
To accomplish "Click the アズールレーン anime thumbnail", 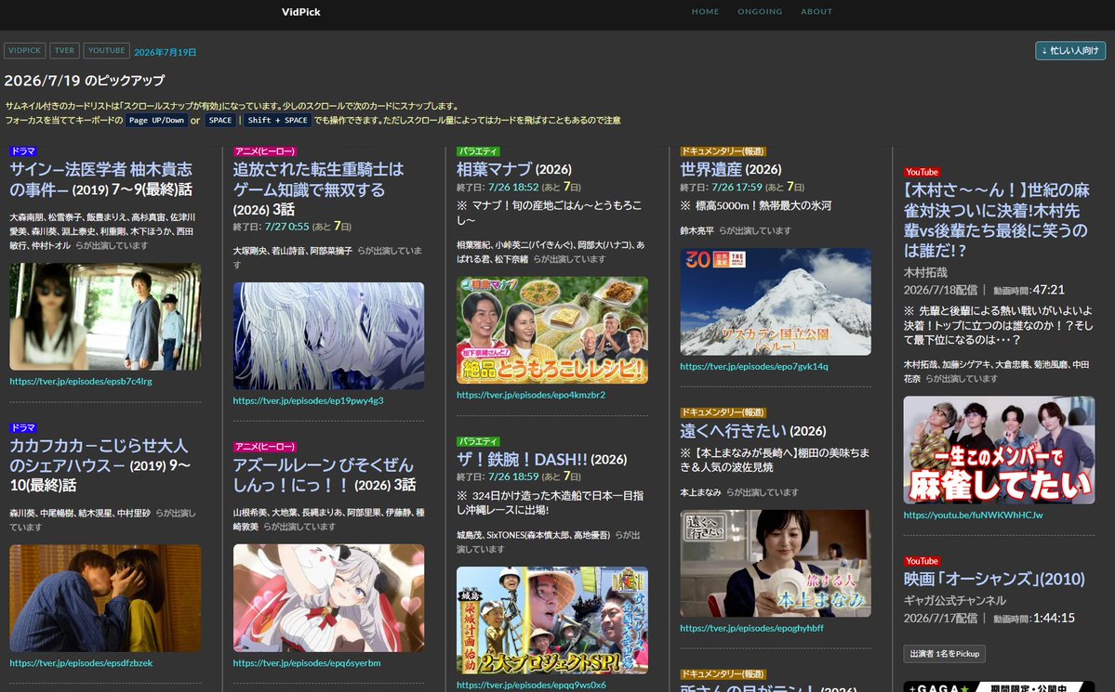I will [x=328, y=598].
